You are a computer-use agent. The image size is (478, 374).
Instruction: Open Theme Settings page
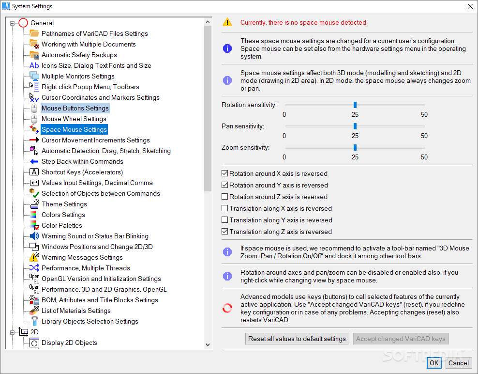click(x=64, y=204)
